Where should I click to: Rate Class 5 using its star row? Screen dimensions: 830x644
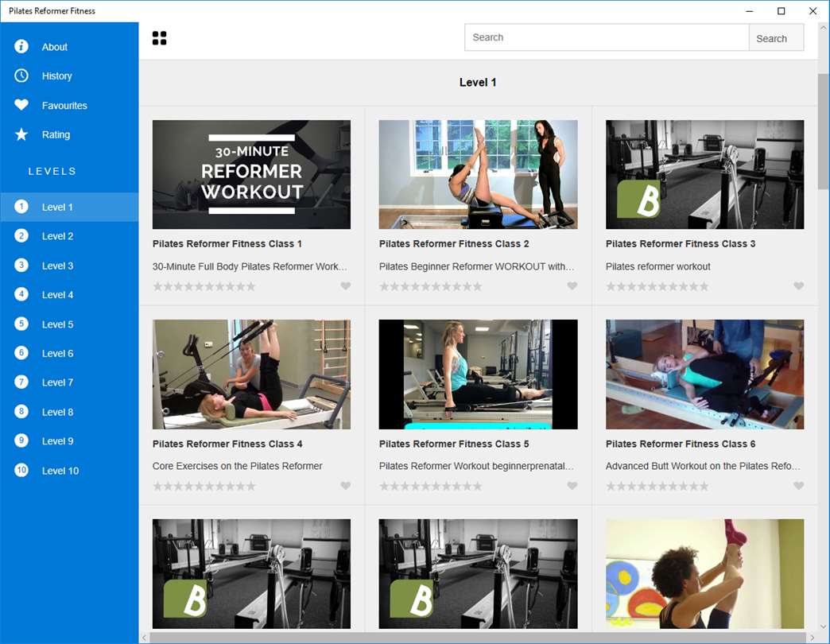431,486
